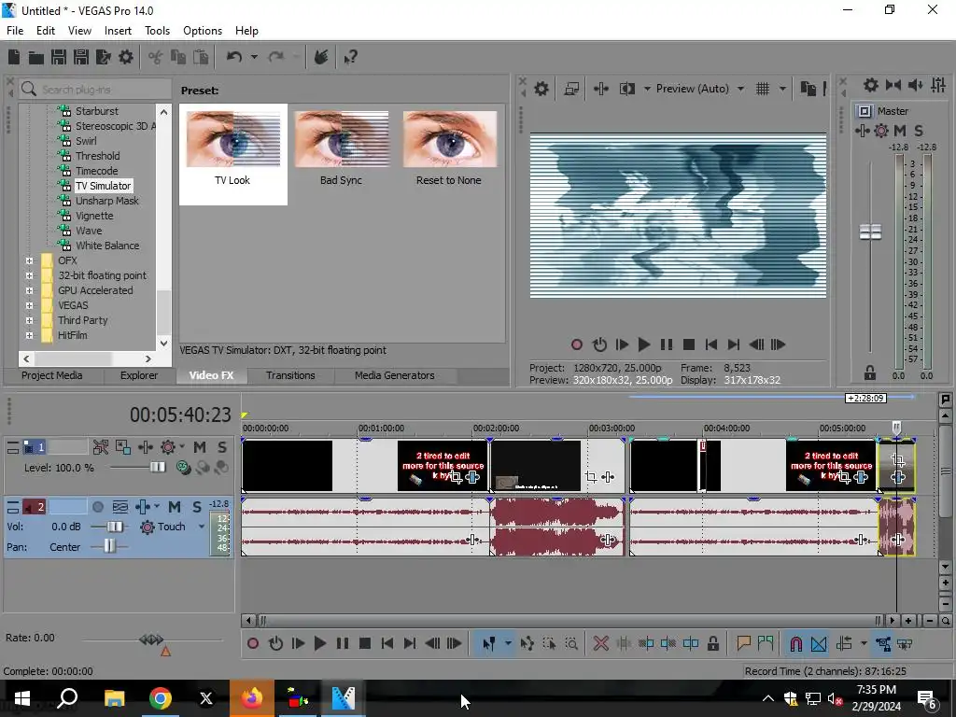Open audio track Touch automation dropdown
The width and height of the screenshot is (956, 717).
tap(202, 527)
